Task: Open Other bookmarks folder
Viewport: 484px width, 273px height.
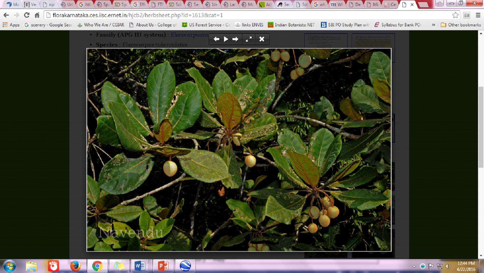Action: tap(461, 25)
